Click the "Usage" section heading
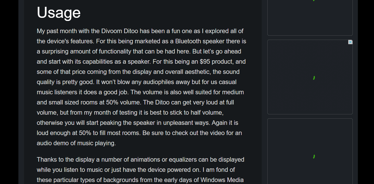The height and width of the screenshot is (184, 374). 59,13
